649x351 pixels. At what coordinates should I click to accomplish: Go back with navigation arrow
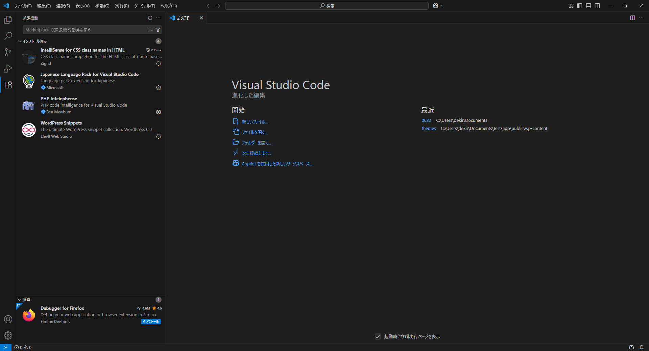209,6
